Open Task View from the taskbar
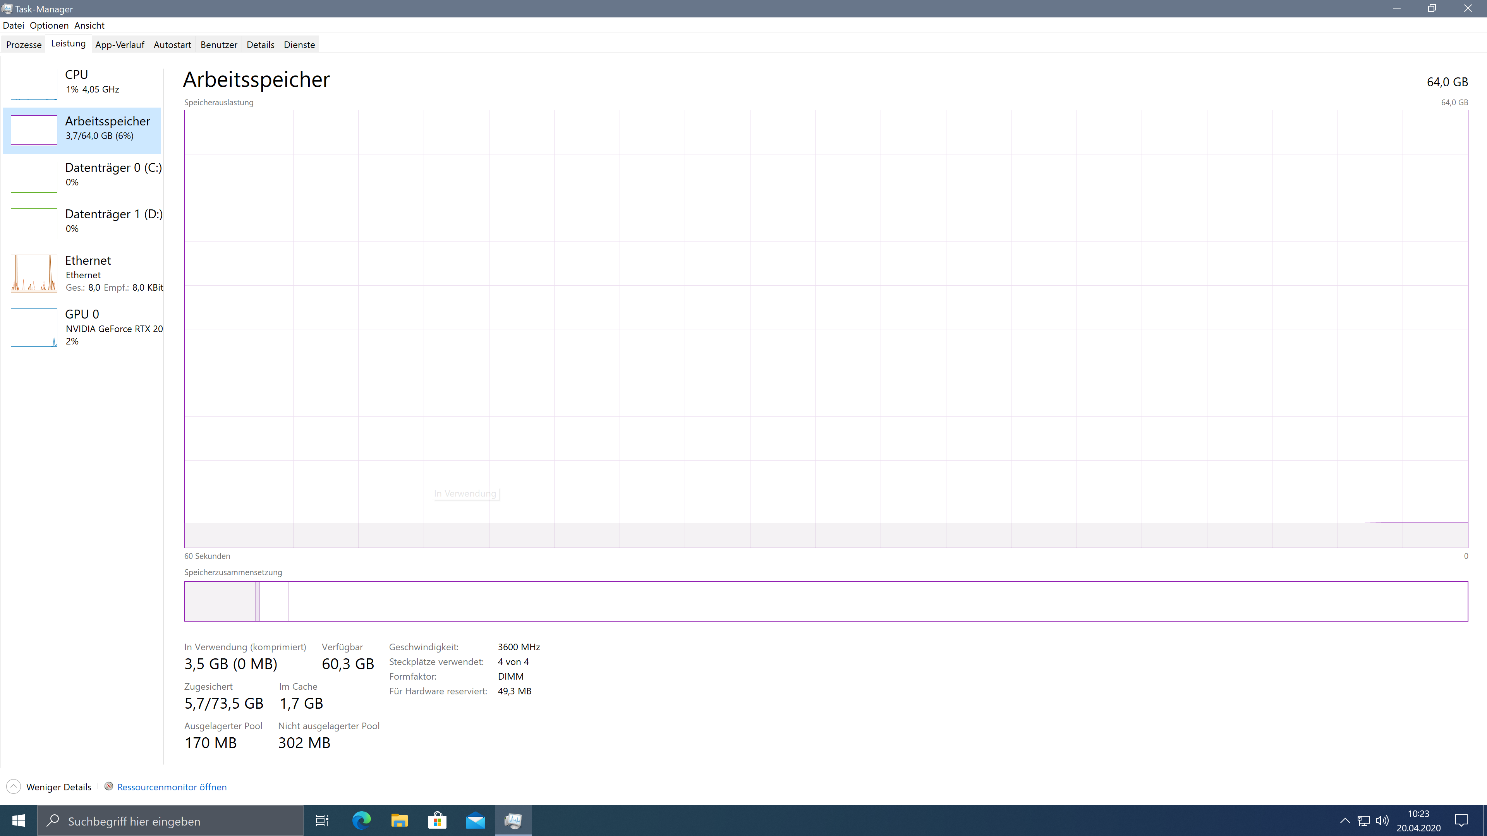The height and width of the screenshot is (836, 1487). point(321,821)
